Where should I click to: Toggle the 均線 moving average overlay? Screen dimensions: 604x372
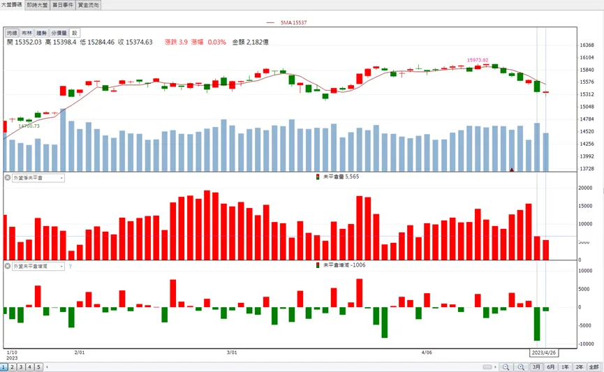[x=12, y=33]
